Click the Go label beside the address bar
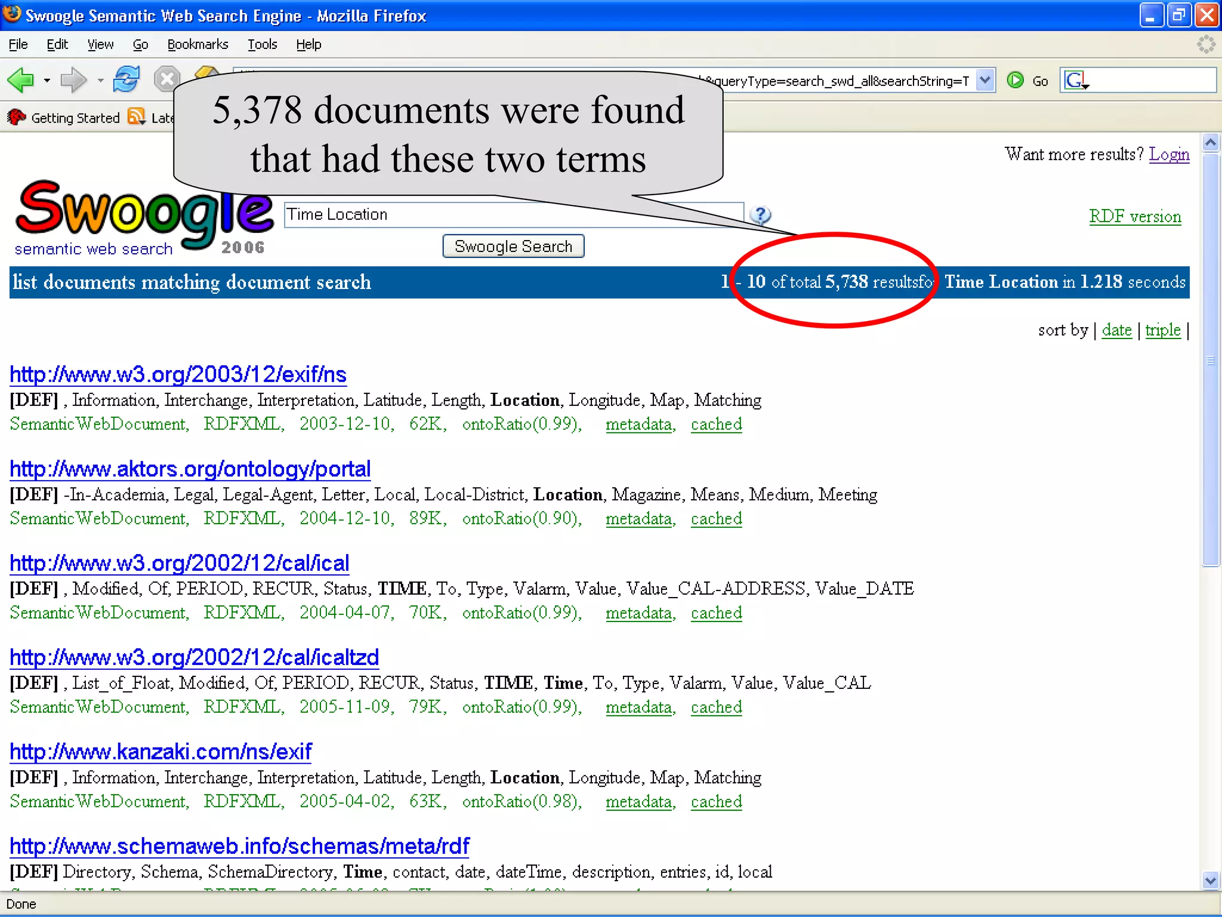1222x917 pixels. pyautogui.click(x=1040, y=81)
